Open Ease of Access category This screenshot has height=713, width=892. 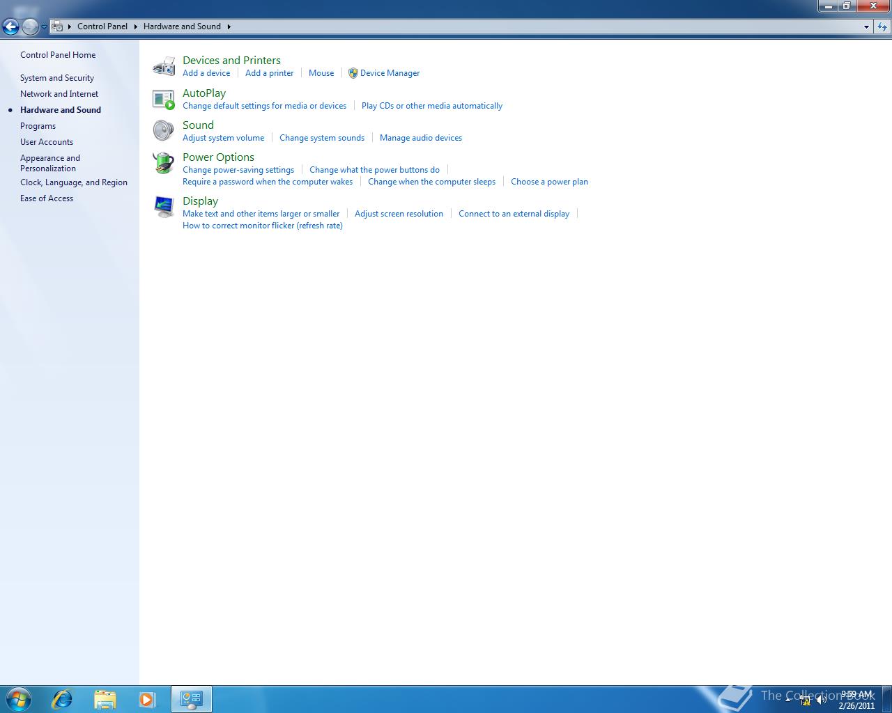pyautogui.click(x=47, y=198)
